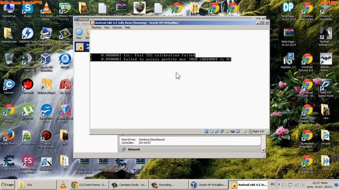Open the Cheat Engine desktop shortcut
339x190 pixels.
[x=9, y=163]
